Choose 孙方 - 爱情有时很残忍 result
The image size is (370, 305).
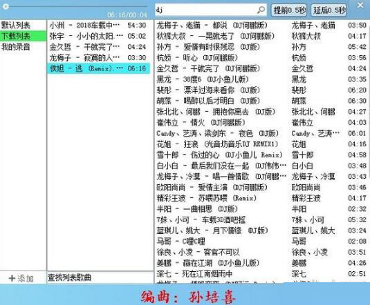coord(261,47)
